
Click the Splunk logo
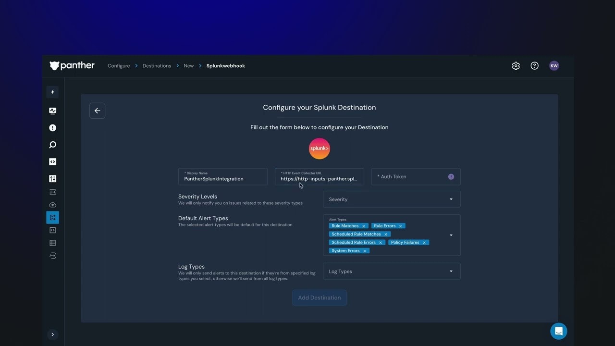[320, 148]
